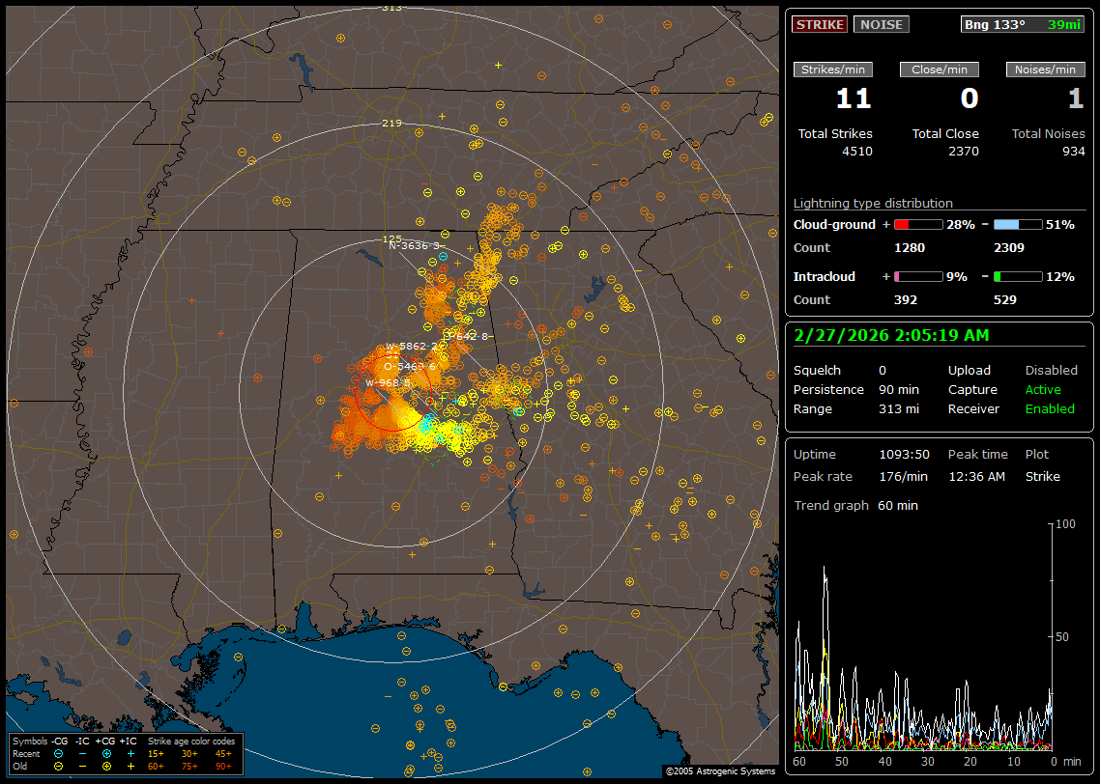1100x784 pixels.
Task: Click the green negative intracloud percentage bar
Action: (1019, 276)
